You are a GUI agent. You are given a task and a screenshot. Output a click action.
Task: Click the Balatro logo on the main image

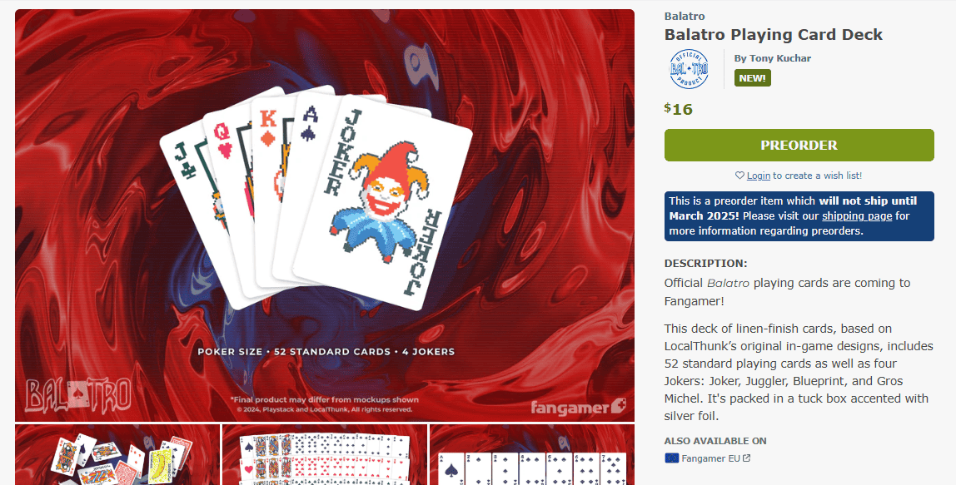78,395
